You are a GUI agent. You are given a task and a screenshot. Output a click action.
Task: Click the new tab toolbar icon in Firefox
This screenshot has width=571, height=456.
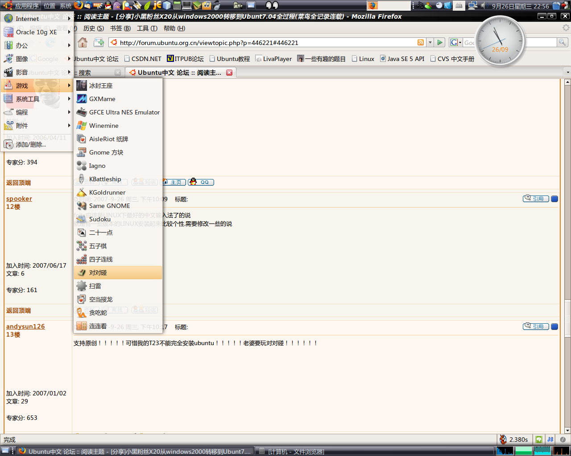click(99, 42)
